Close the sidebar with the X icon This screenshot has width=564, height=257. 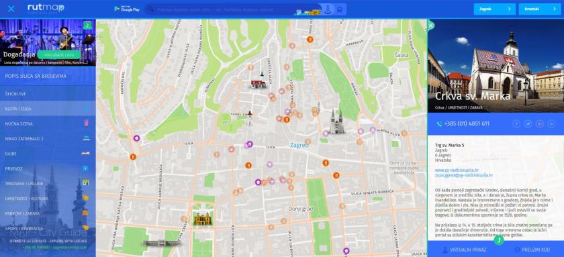pyautogui.click(x=11, y=9)
